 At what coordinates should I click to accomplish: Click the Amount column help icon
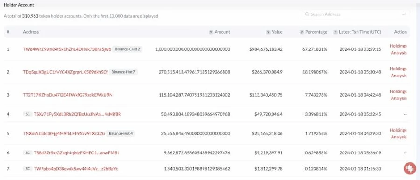(x=211, y=32)
